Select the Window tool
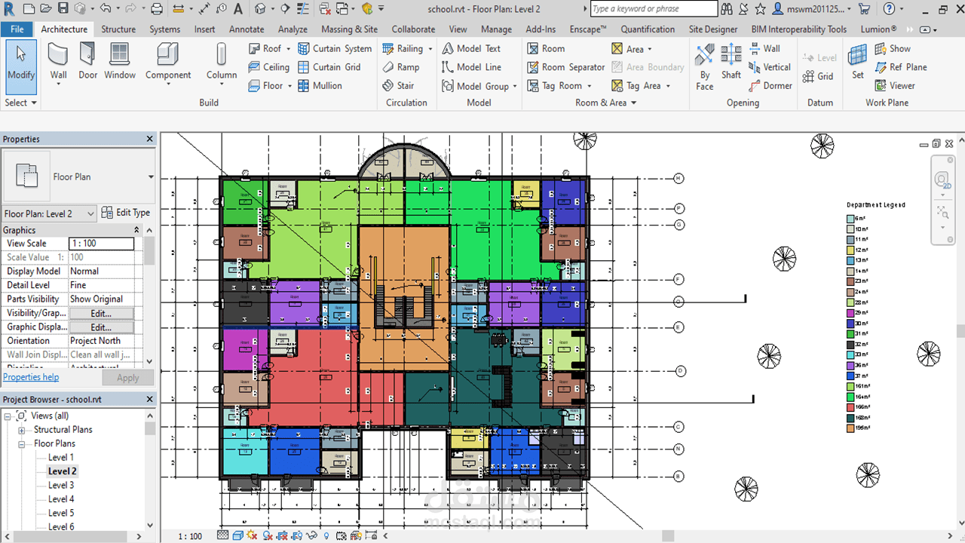The image size is (965, 543). [x=119, y=62]
